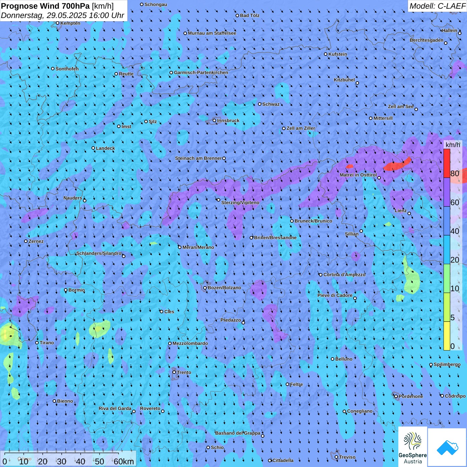The height and width of the screenshot is (467, 467).
Task: Select the Sterzing/Vipiteno label
Action: click(240, 202)
